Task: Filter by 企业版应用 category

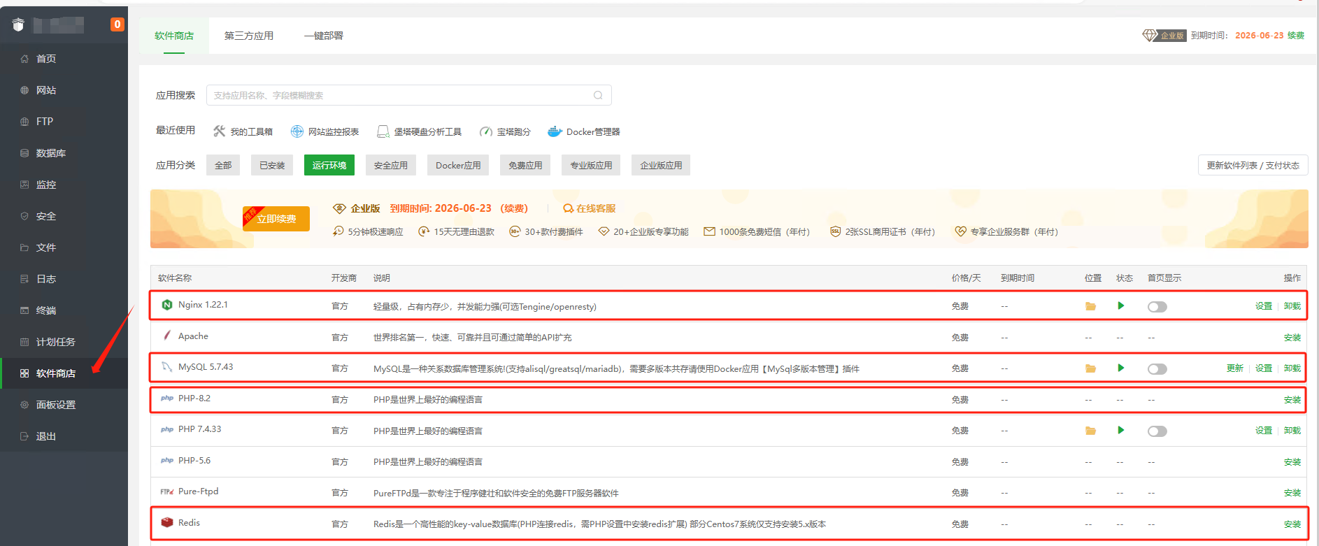Action: pyautogui.click(x=661, y=165)
